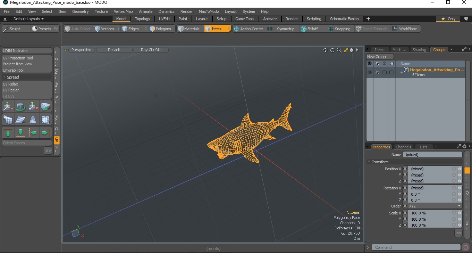The image size is (472, 253).
Task: Toggle second checkbox in Megalodon group row
Action: 391,72
